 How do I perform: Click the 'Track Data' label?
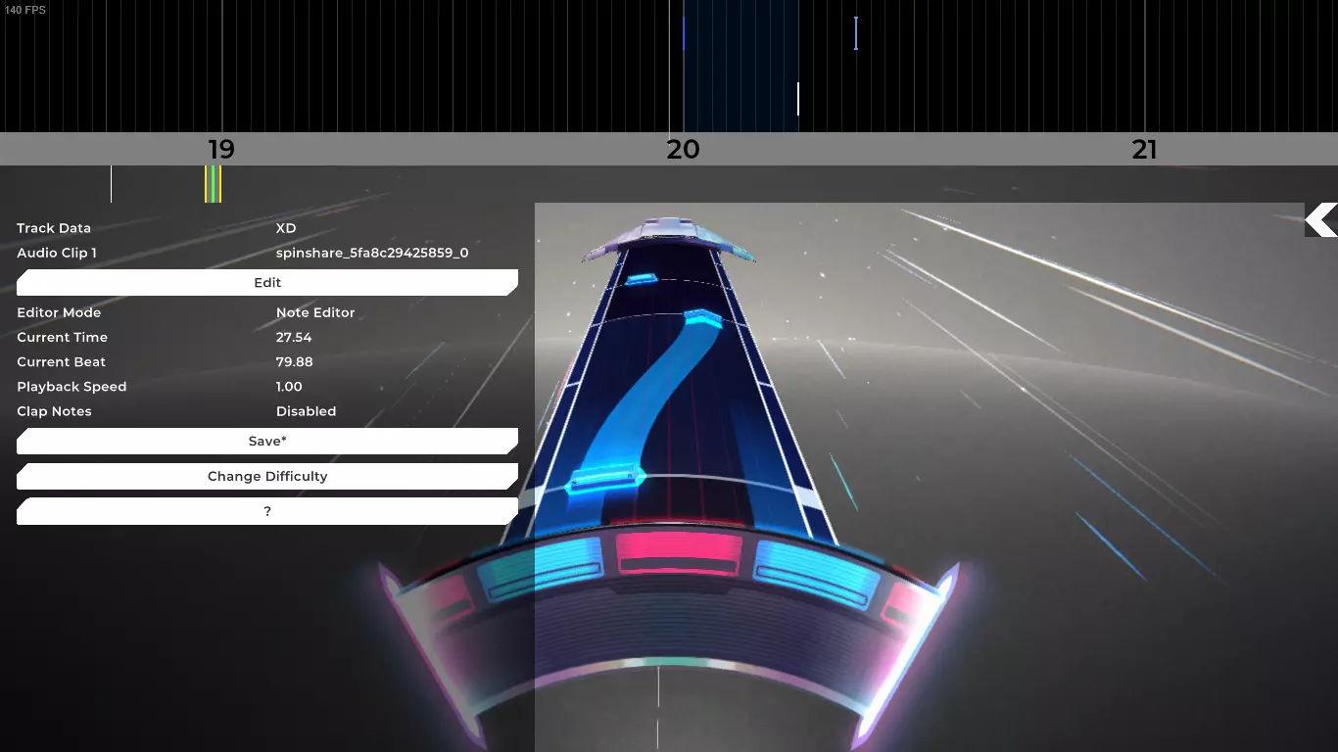54,228
